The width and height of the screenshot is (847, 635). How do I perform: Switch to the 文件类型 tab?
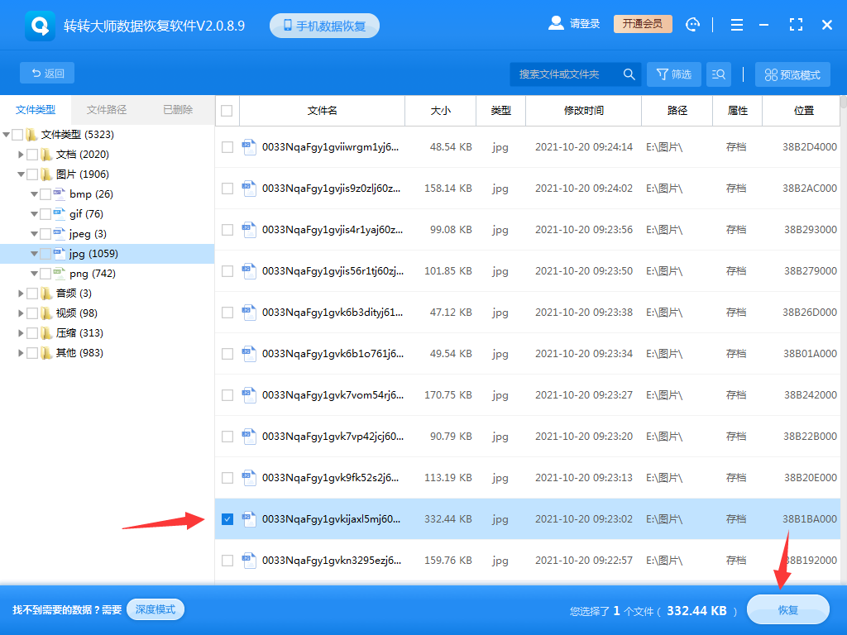36,110
